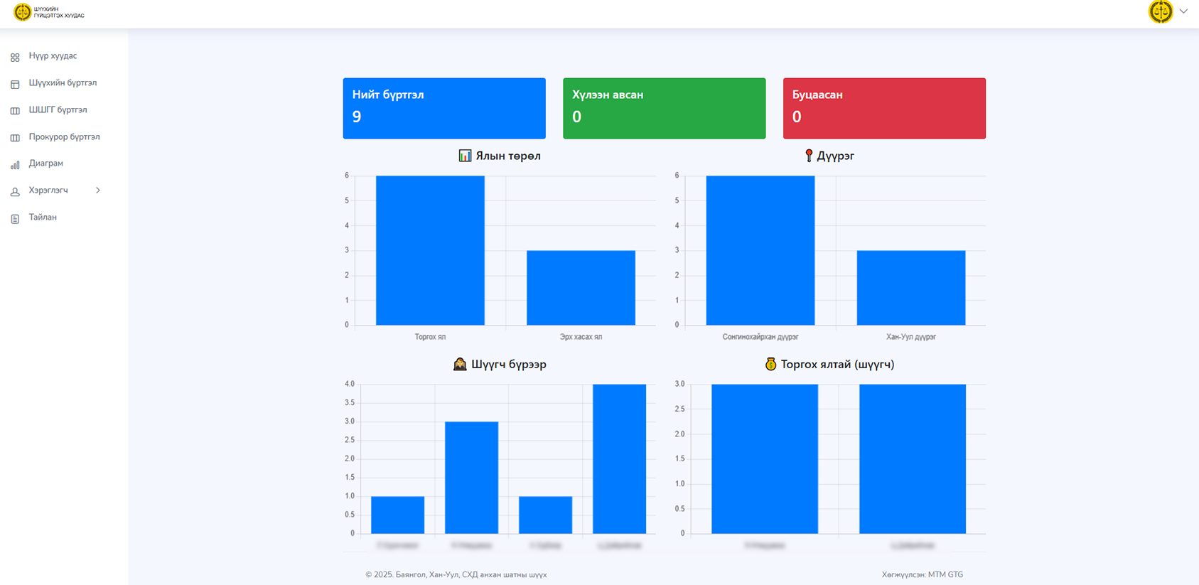Image resolution: width=1199 pixels, height=585 pixels.
Task: Click the Тайлан document icon
Action: click(15, 219)
